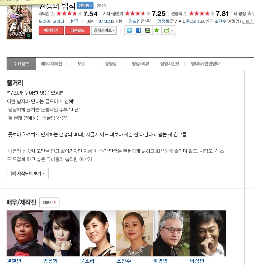Viewport: 254px width, 265px height.
Task: Open the 평점/리뷰 tab
Action: [140, 64]
